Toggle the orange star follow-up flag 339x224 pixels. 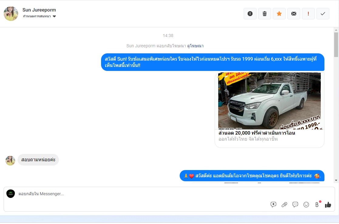pos(279,14)
